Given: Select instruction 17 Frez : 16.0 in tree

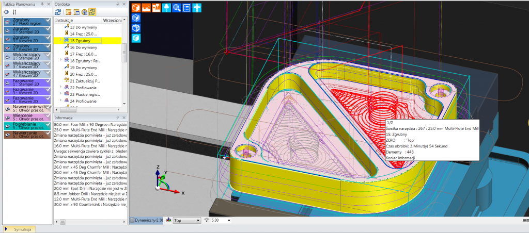Looking at the screenshot, I should coord(83,54).
